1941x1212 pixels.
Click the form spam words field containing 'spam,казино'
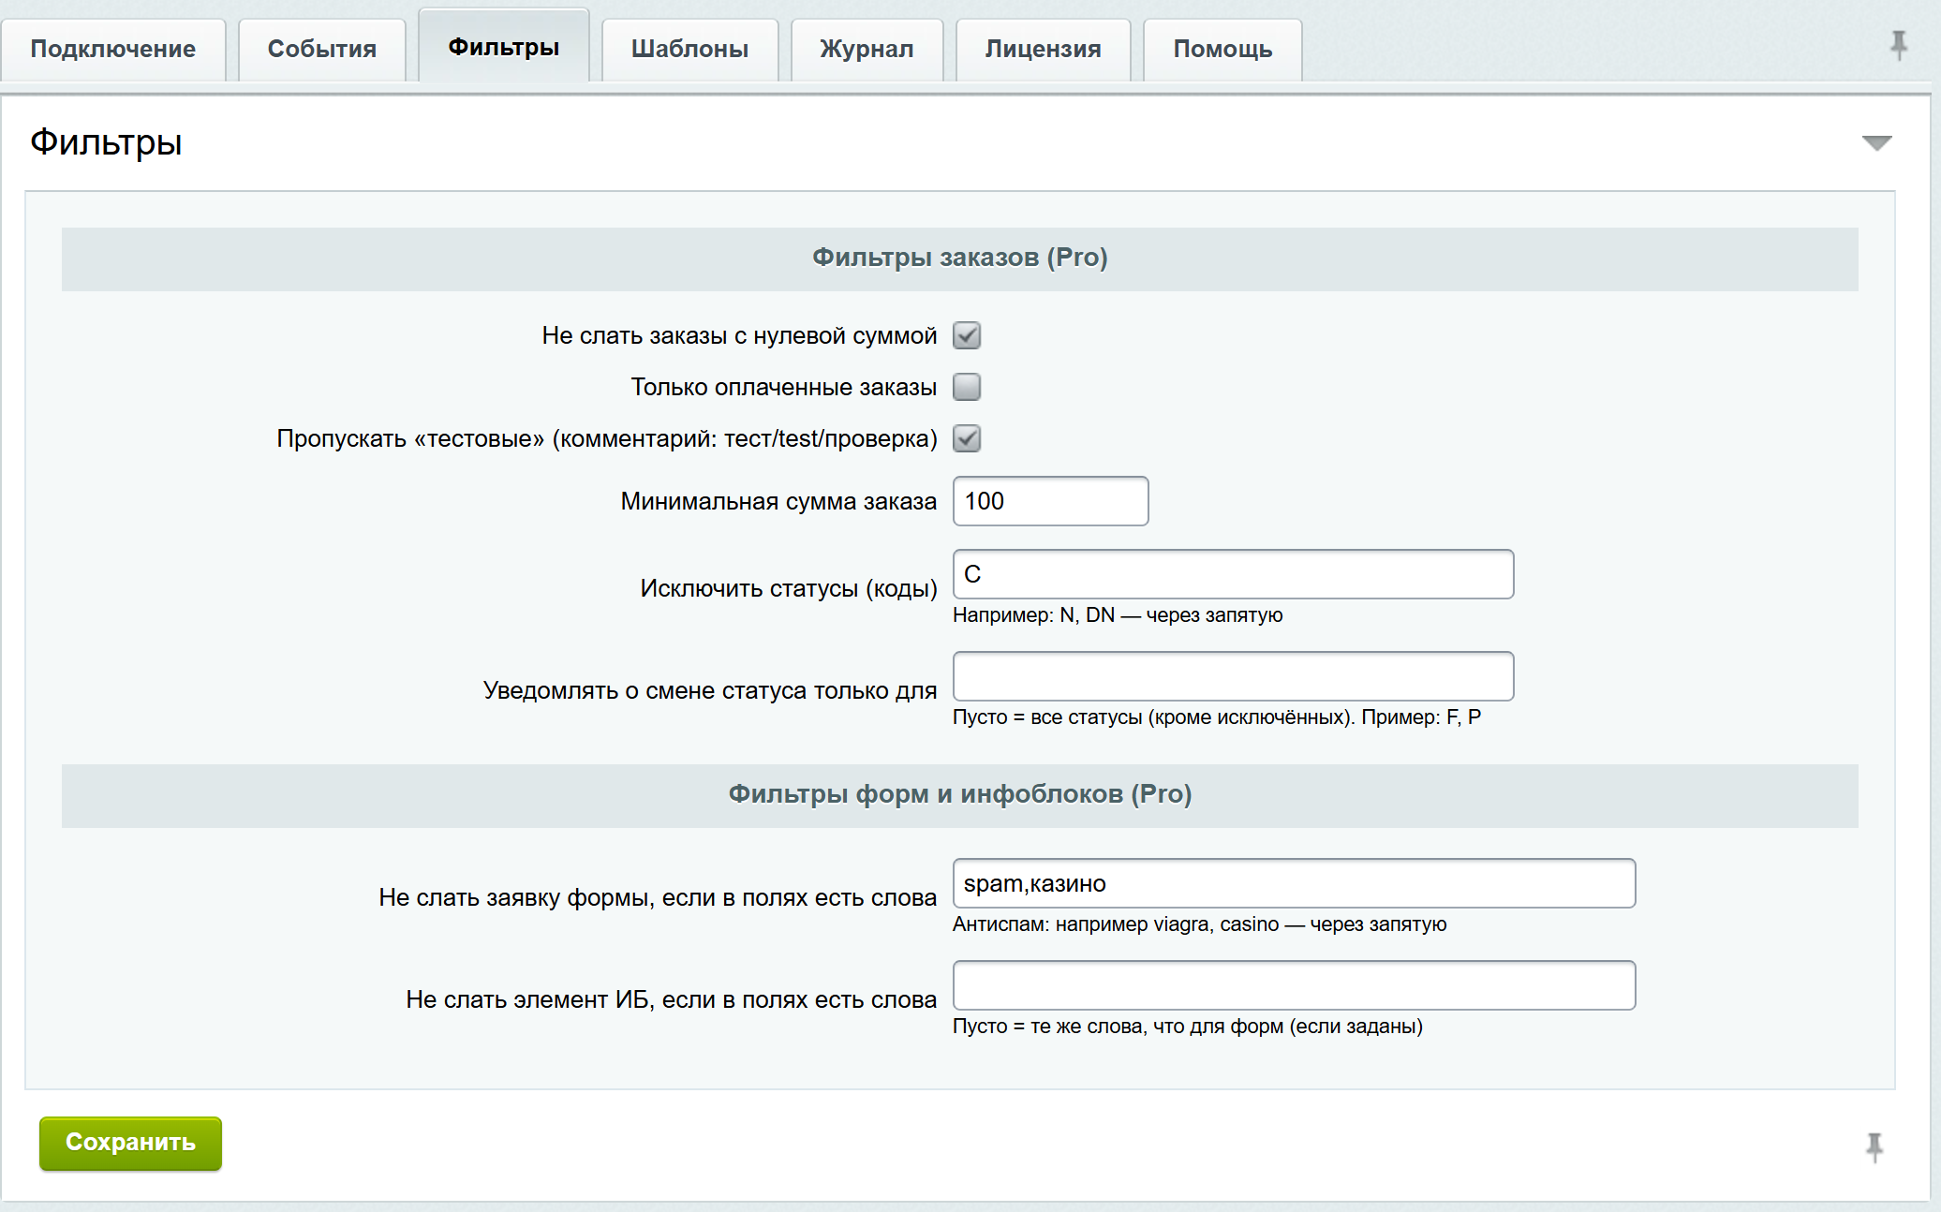pos(1295,883)
